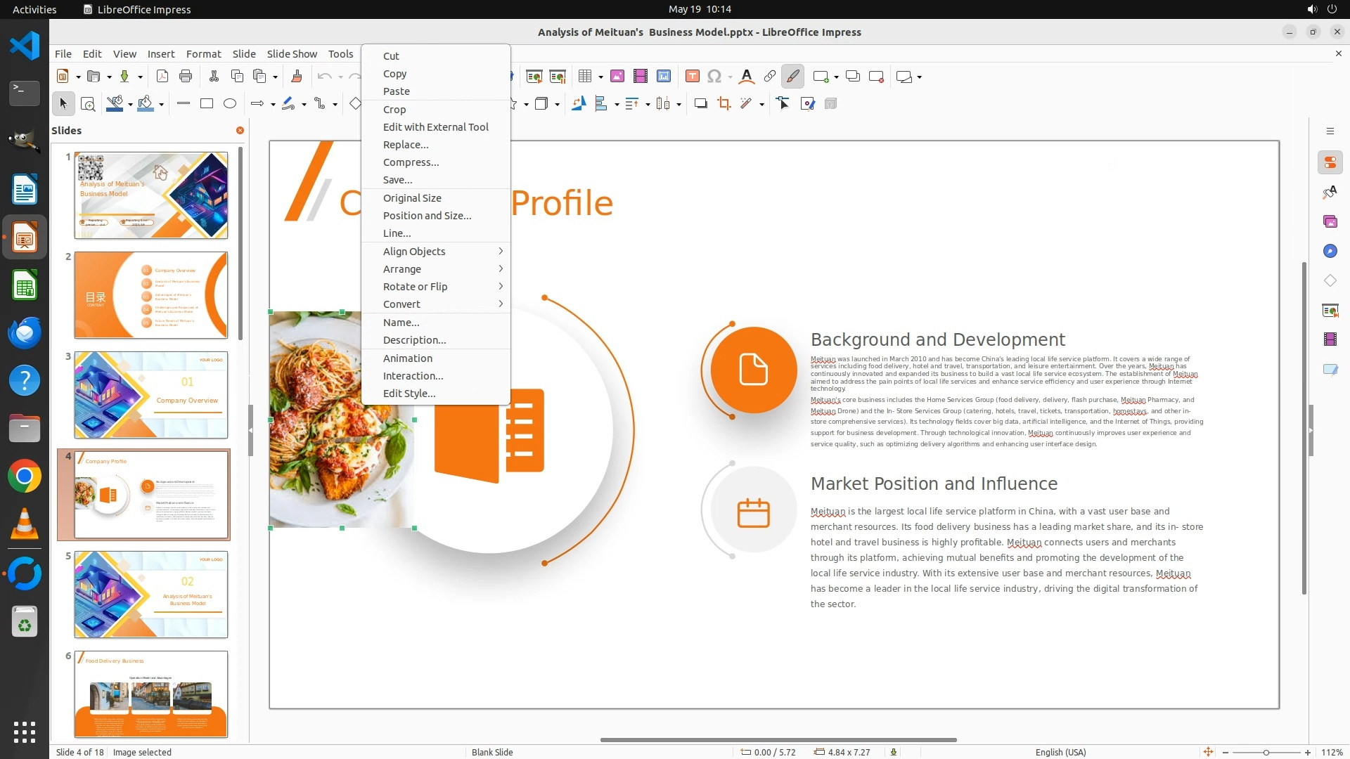Toggle Point Edit Mode icon
Image resolution: width=1350 pixels, height=759 pixels.
(783, 104)
